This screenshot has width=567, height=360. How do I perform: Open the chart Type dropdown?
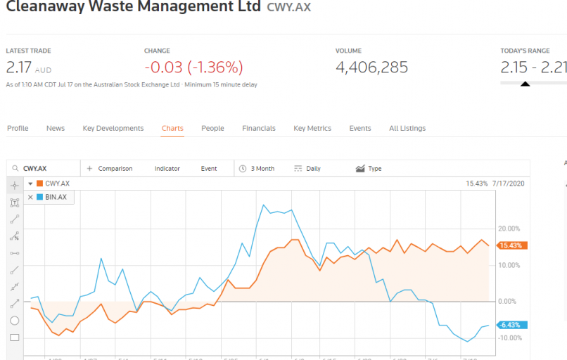[x=369, y=169]
